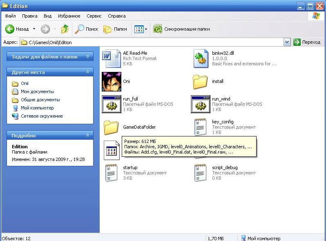Click the My Documents (Мои документы) link

tap(37, 91)
